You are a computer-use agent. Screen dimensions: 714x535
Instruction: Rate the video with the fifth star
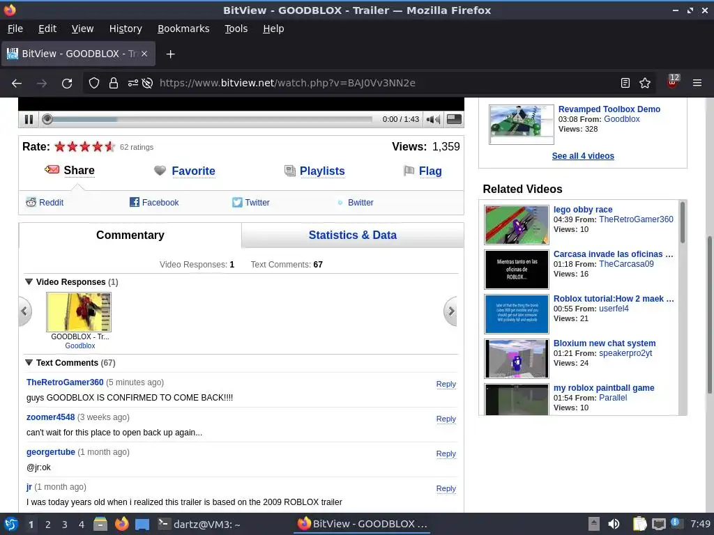(x=109, y=146)
